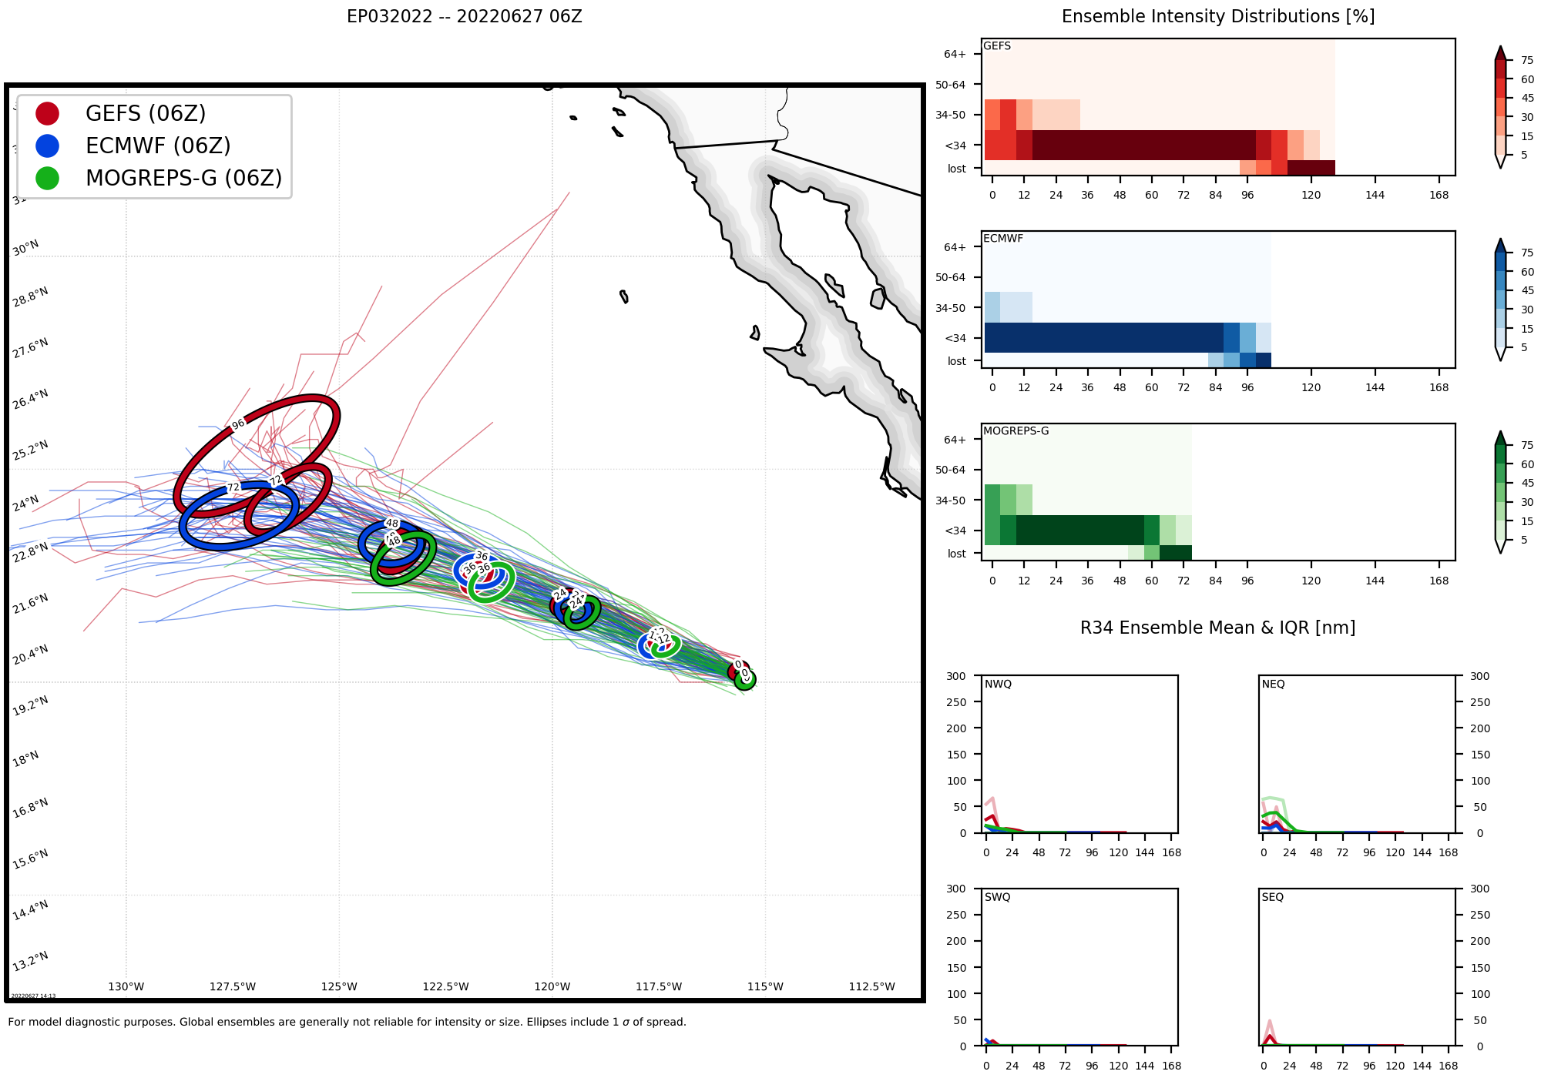
Task: Click the Ensemble Intensity Distributions heading
Action: point(1217,17)
